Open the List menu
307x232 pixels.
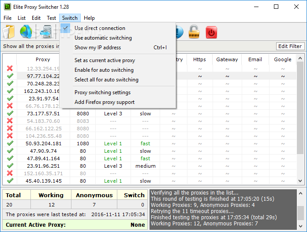coord(22,18)
